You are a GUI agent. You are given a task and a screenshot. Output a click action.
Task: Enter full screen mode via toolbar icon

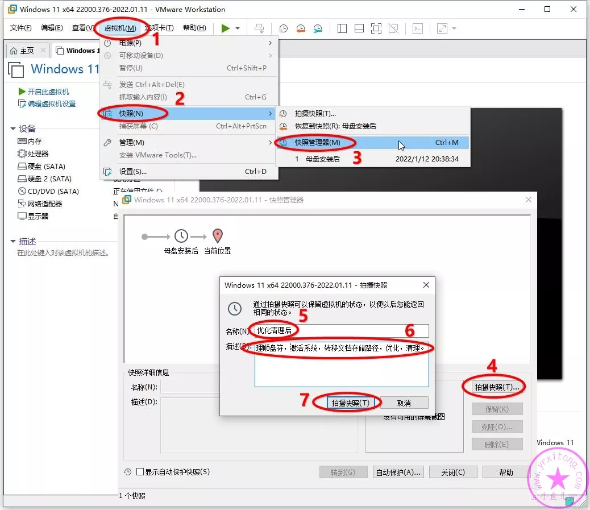pyautogui.click(x=376, y=28)
